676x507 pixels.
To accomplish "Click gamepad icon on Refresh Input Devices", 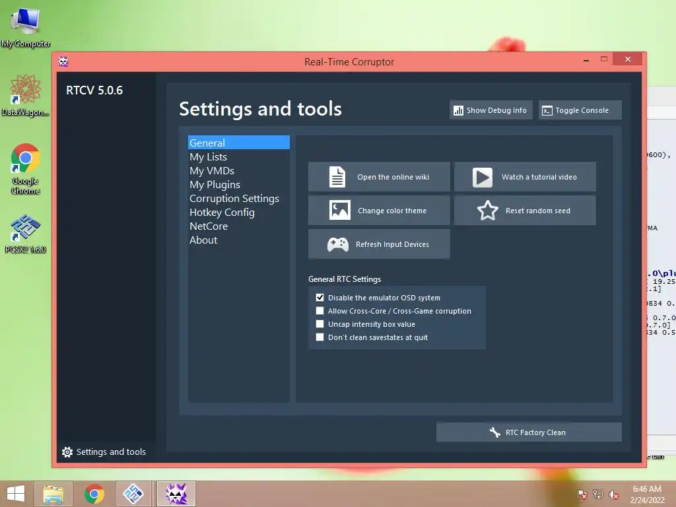I will click(x=338, y=244).
